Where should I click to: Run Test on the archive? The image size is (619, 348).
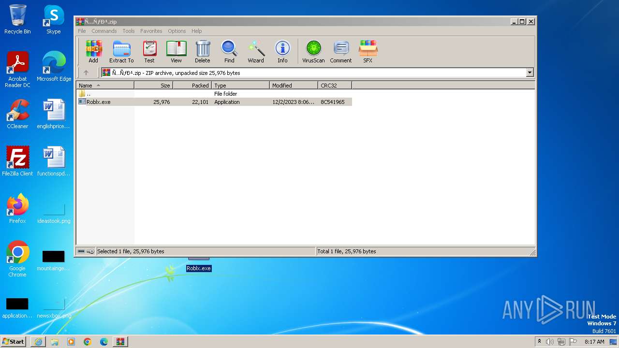point(149,52)
